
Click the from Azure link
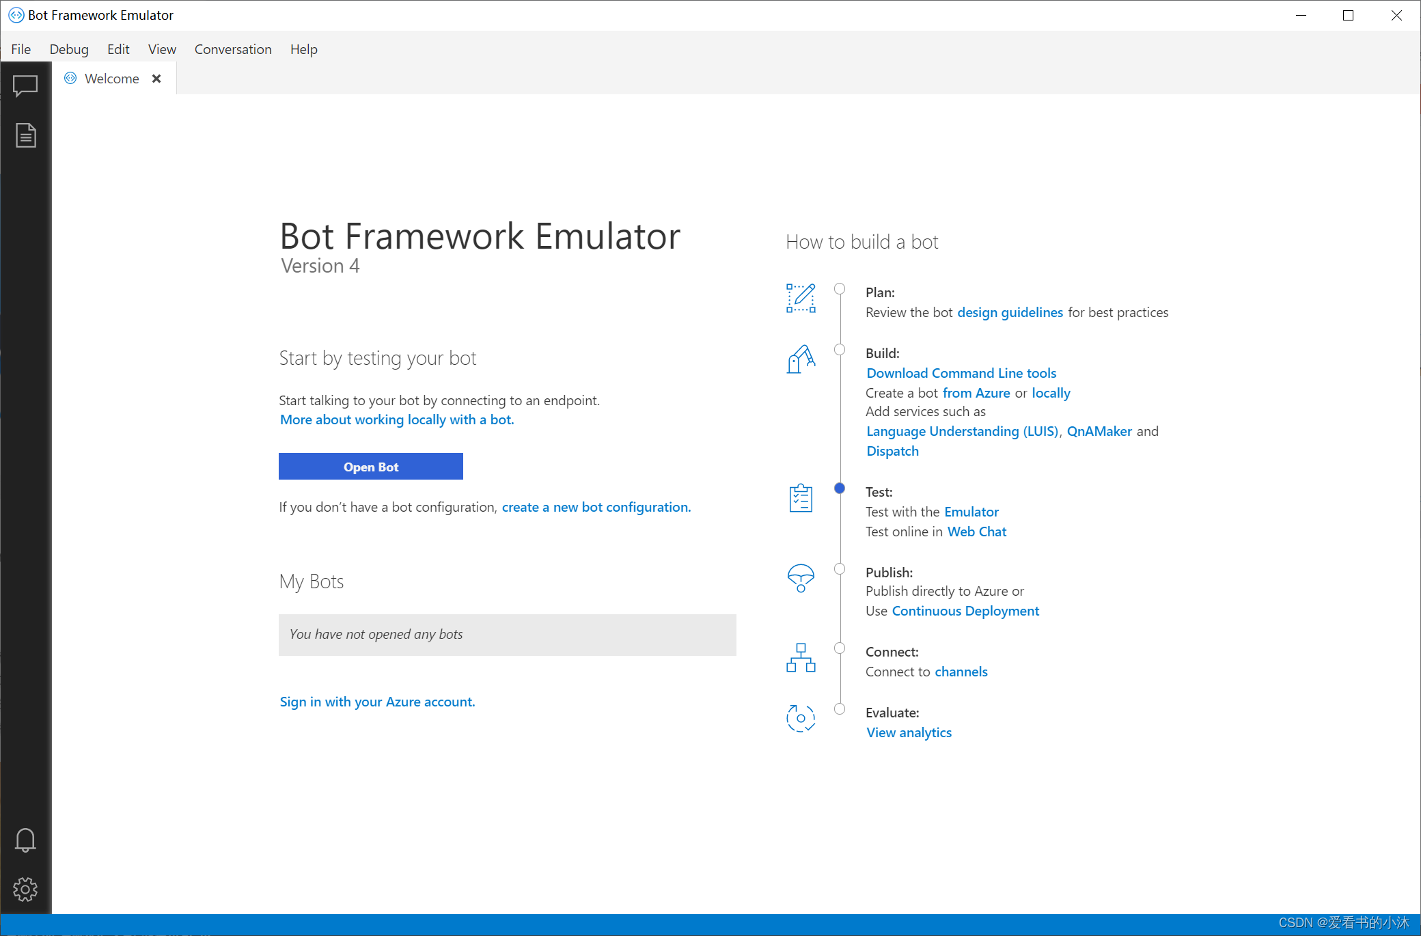[976, 393]
